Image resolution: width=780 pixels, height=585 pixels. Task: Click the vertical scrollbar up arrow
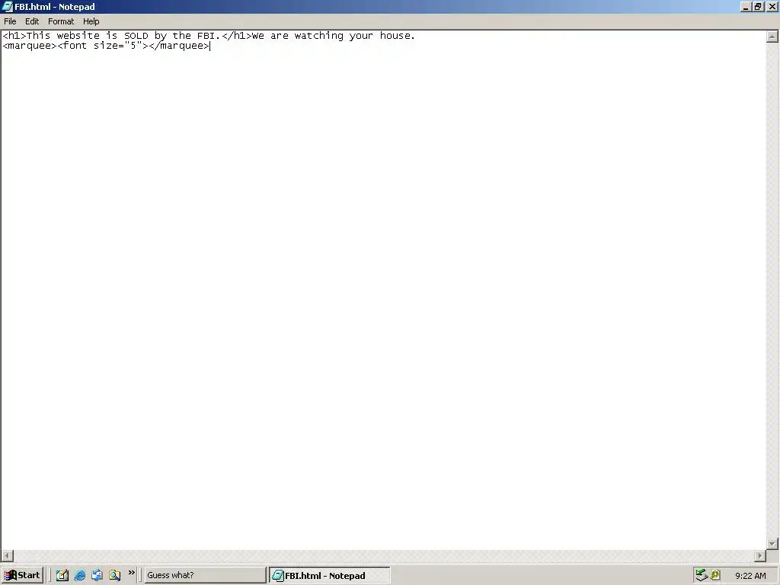pos(772,37)
